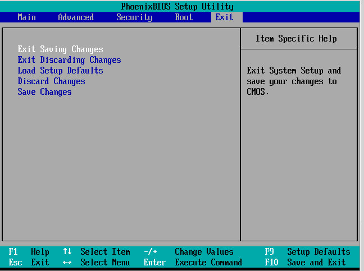364x271 pixels.
Task: Click the Select Item label
Action: (x=106, y=252)
